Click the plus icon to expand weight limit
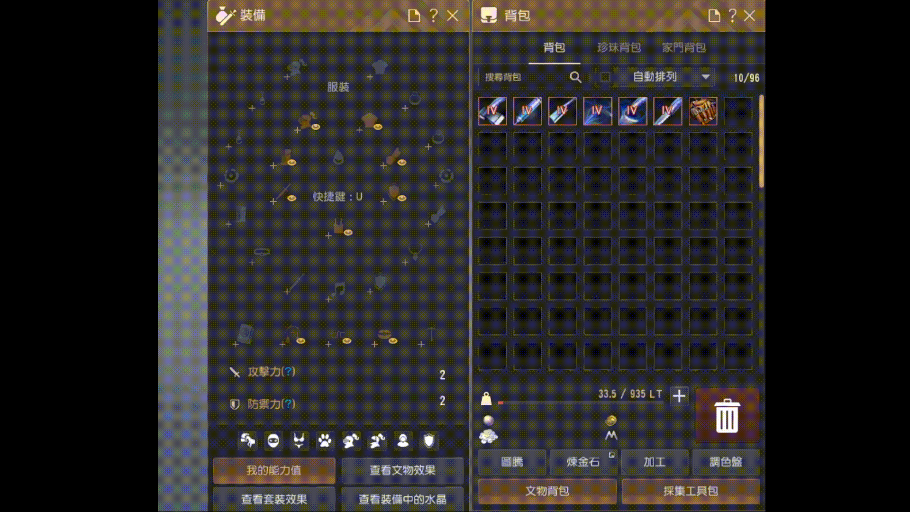The image size is (910, 512). point(679,396)
